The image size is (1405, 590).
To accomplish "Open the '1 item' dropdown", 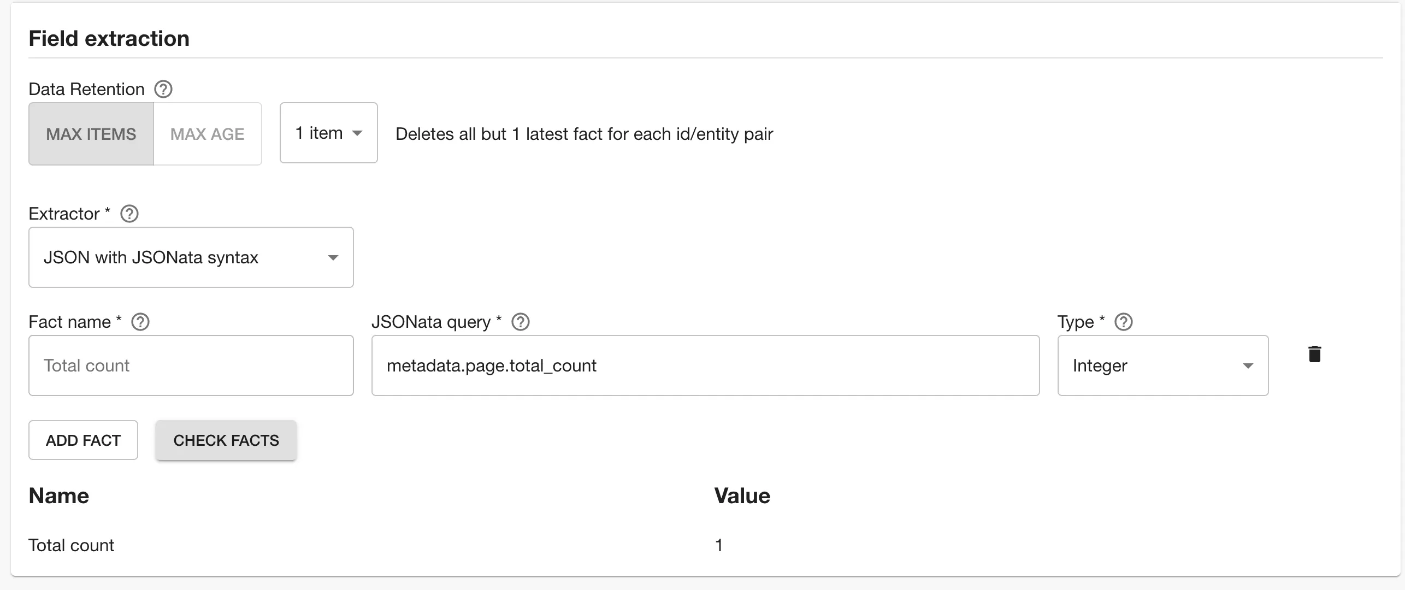I will [328, 133].
